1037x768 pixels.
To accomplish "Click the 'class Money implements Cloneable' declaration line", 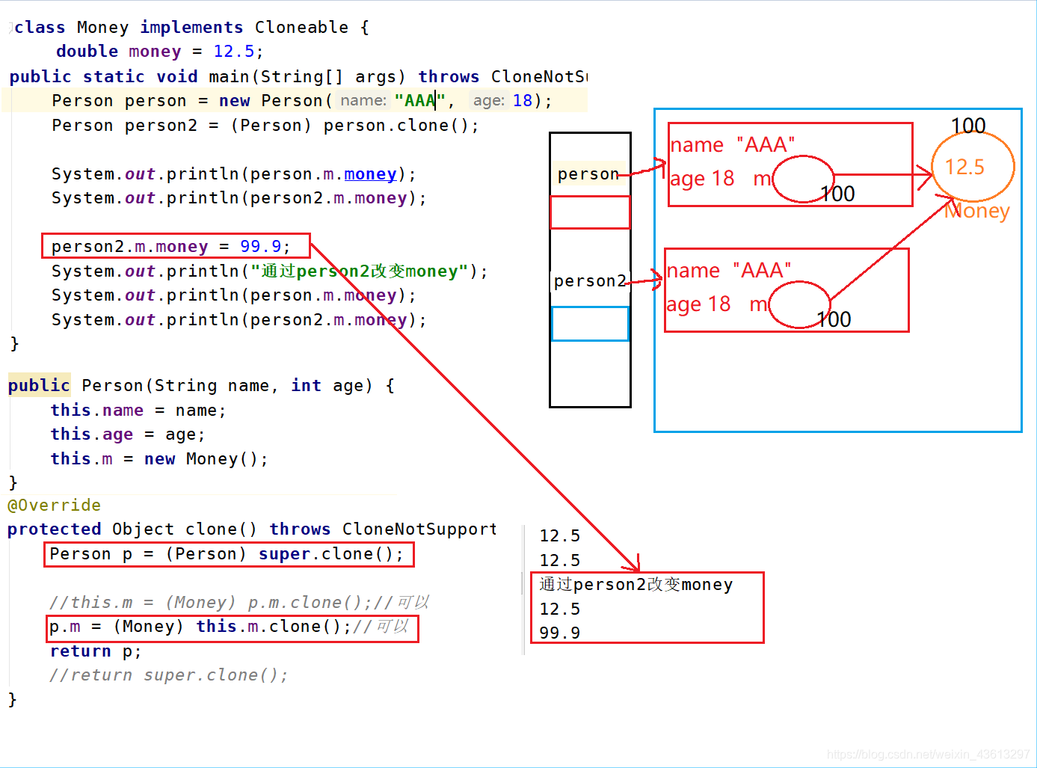I will [191, 28].
